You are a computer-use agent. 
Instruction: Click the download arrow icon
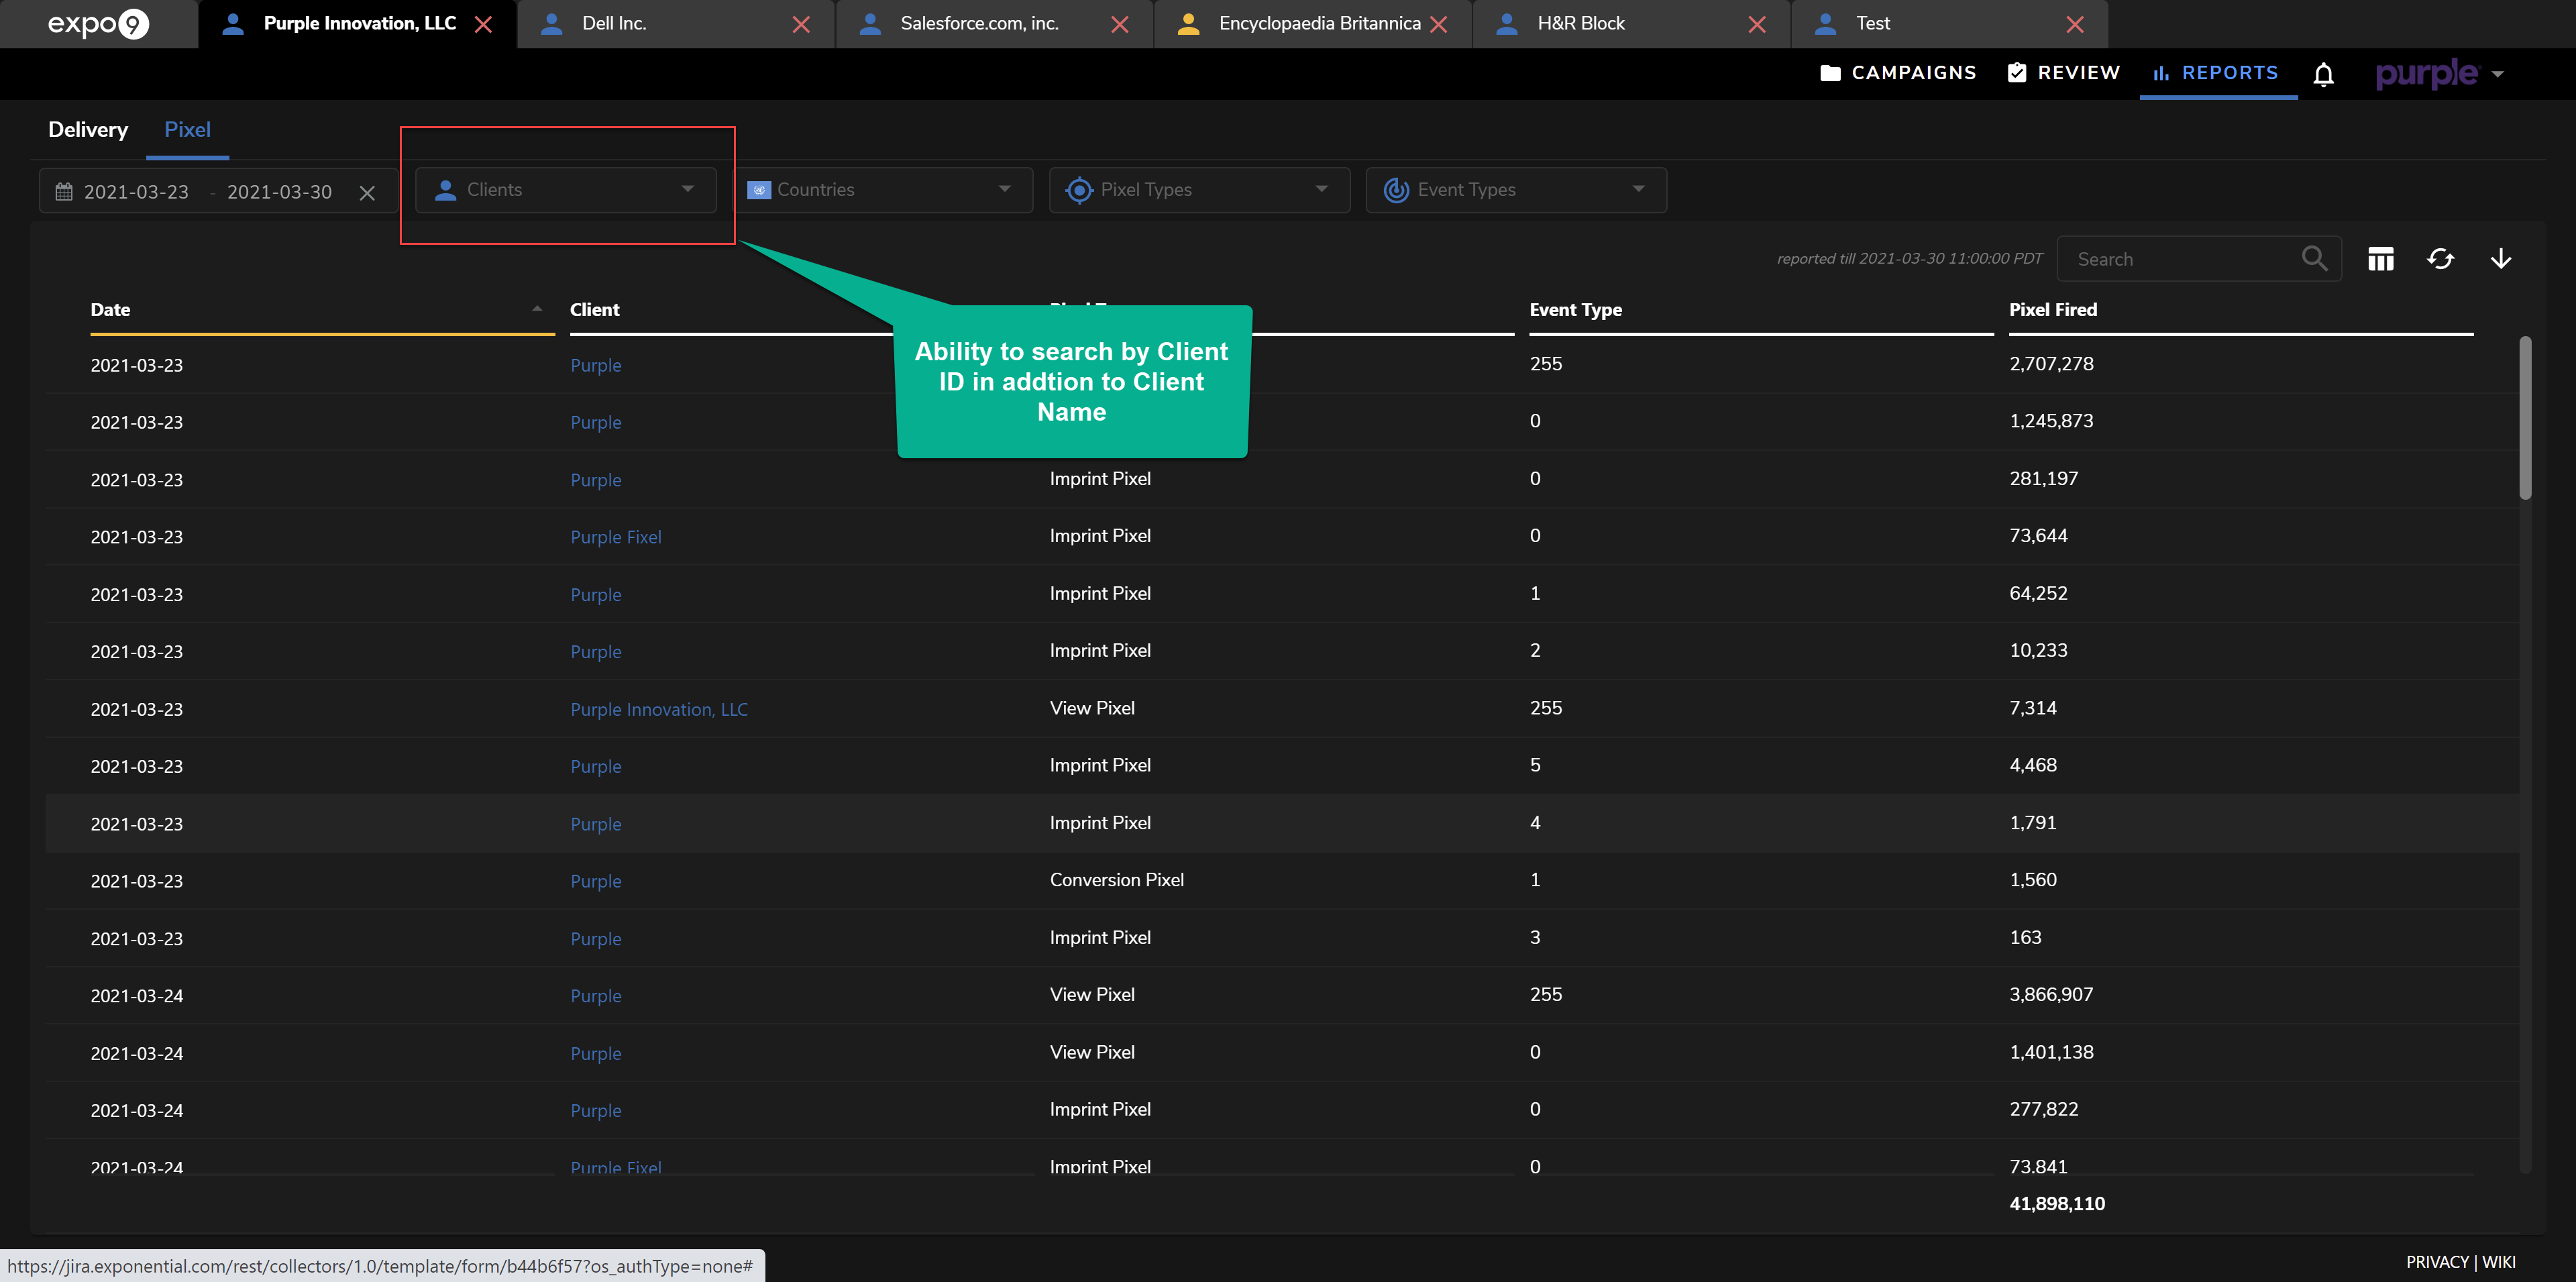[x=2500, y=259]
